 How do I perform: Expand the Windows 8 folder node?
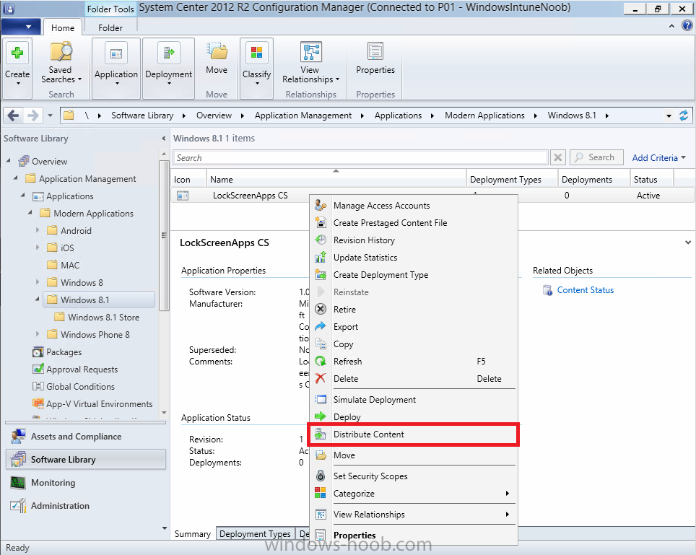[38, 282]
